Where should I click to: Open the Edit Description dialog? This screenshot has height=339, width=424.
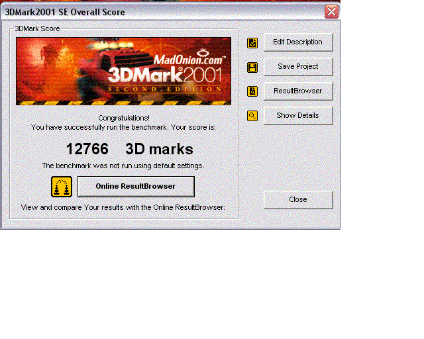[x=298, y=42]
